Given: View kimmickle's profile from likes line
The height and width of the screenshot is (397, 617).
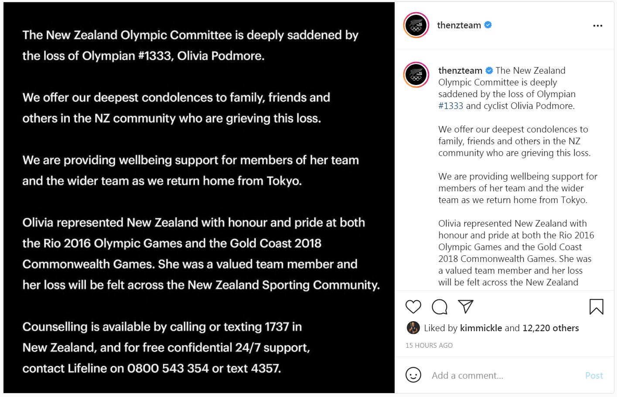Looking at the screenshot, I should (x=481, y=328).
